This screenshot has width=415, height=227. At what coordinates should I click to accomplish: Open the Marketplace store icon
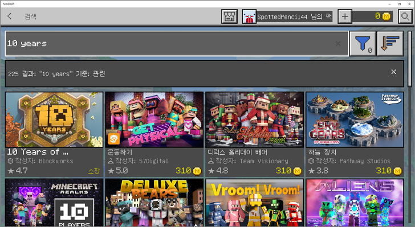[229, 16]
